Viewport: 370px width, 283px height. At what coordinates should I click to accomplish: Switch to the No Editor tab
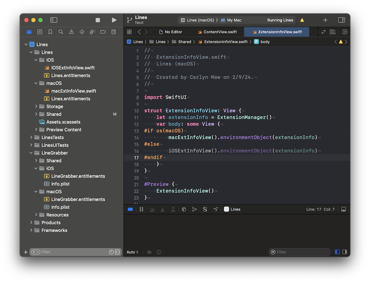point(171,32)
